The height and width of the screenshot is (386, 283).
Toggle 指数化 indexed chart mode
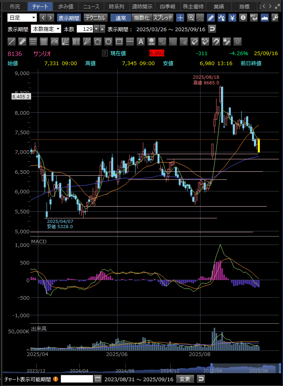141,18
